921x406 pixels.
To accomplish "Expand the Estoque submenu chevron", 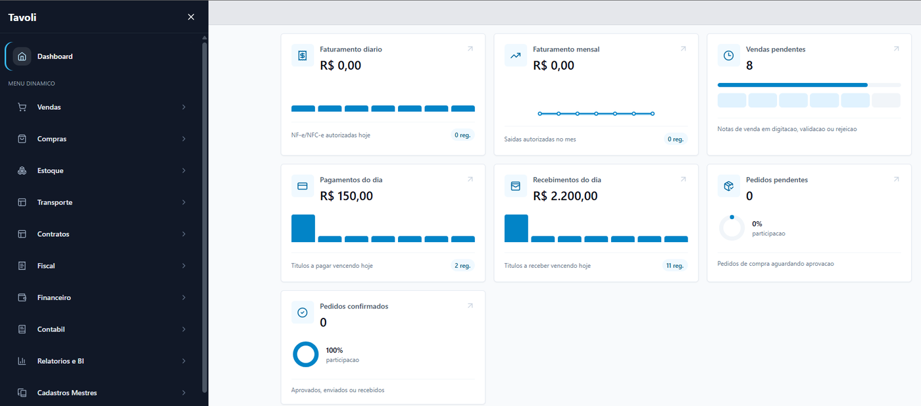I will pos(184,170).
